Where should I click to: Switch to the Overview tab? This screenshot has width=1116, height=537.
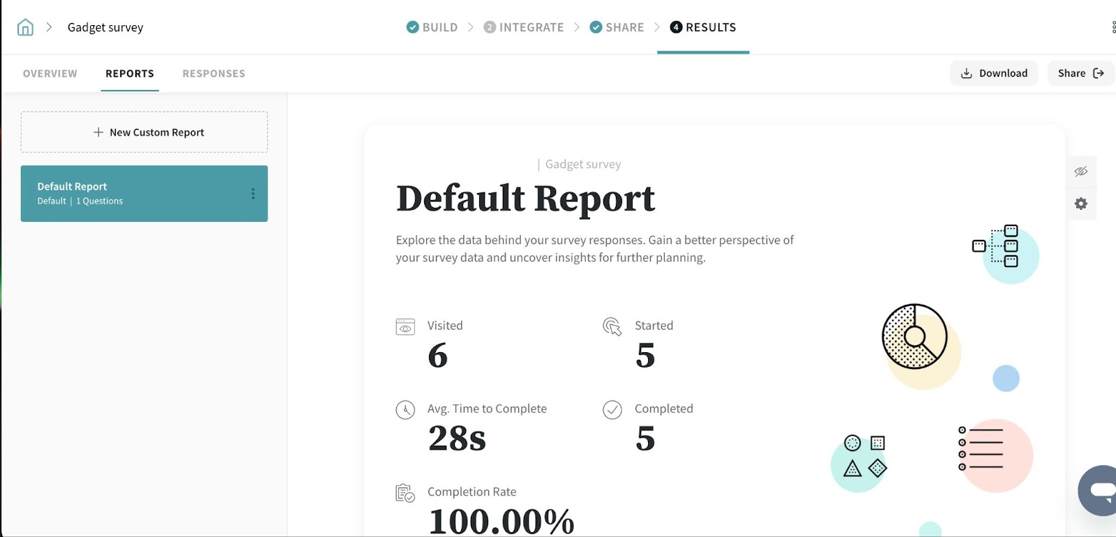(50, 73)
